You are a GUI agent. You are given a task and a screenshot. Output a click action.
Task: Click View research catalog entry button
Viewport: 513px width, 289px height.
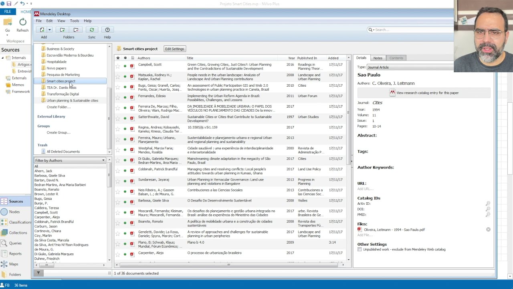coord(424,93)
